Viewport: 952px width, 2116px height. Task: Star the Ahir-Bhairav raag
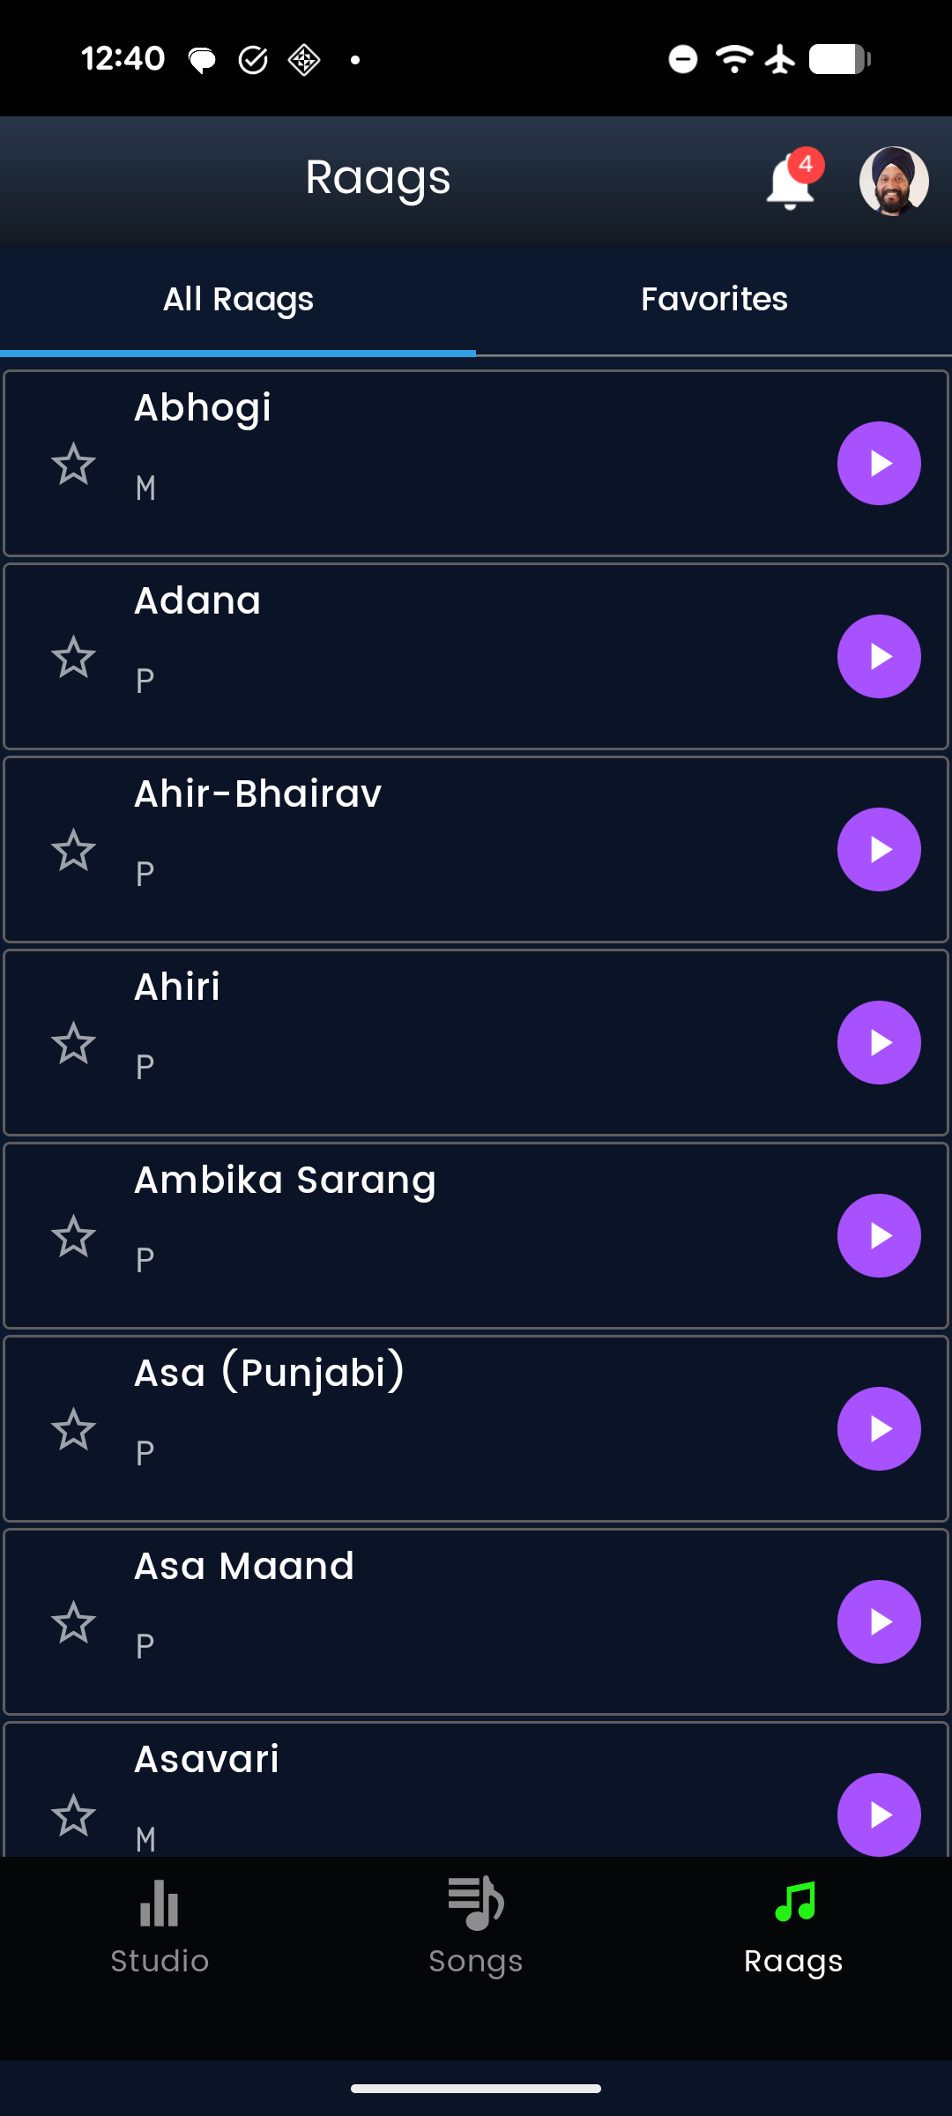(x=73, y=850)
